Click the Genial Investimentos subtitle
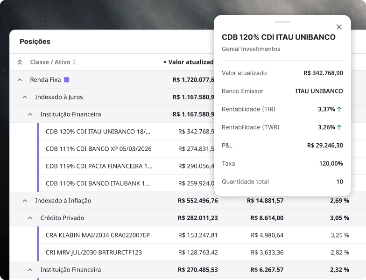 (x=251, y=49)
